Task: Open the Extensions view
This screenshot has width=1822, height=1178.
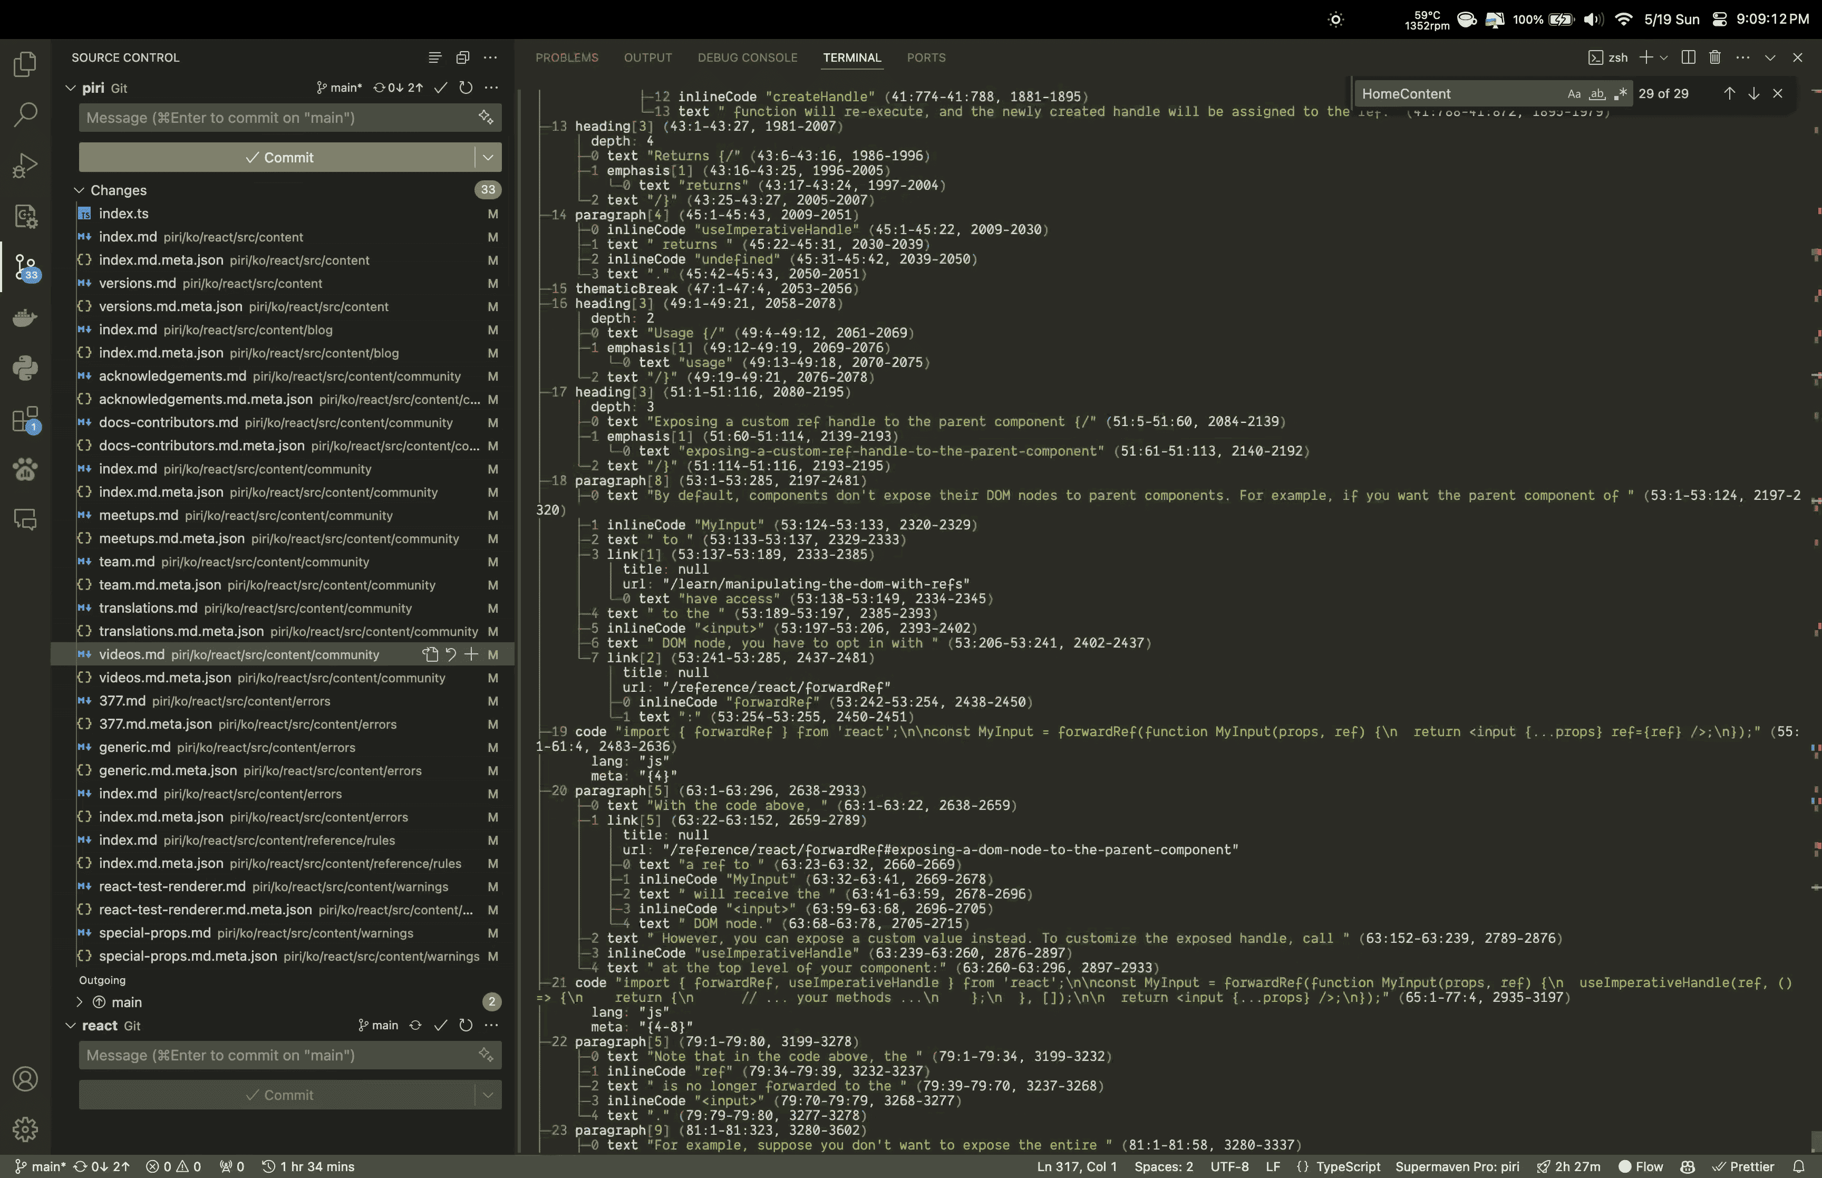Action: [x=25, y=419]
